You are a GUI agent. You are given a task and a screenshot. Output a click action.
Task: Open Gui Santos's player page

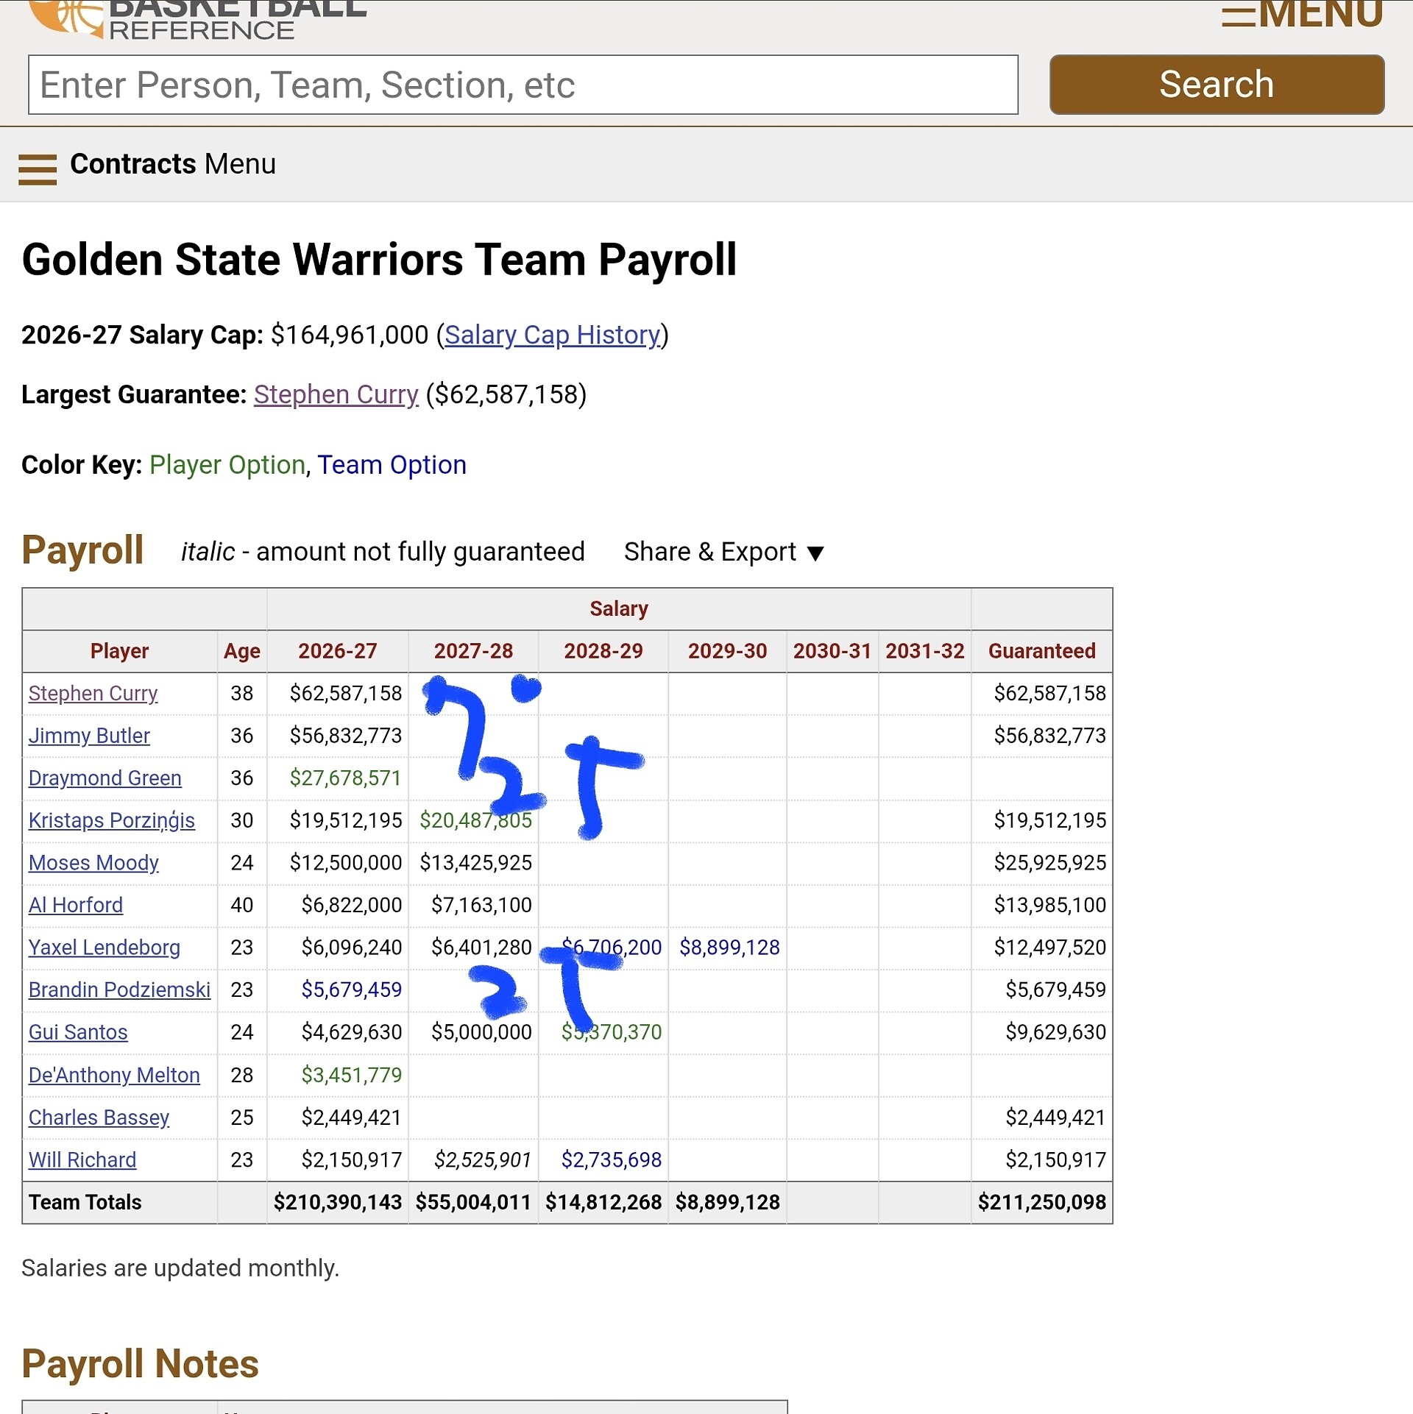[x=78, y=1032]
